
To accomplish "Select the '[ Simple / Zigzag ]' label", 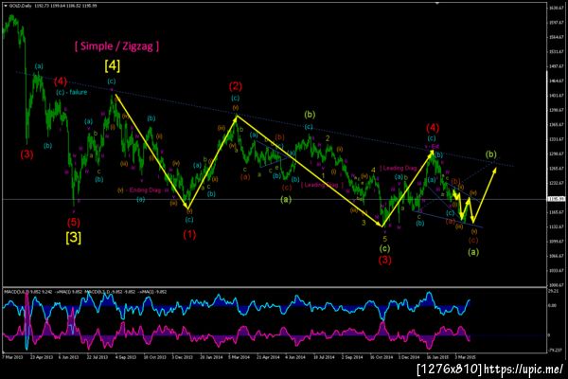I will pyautogui.click(x=116, y=46).
